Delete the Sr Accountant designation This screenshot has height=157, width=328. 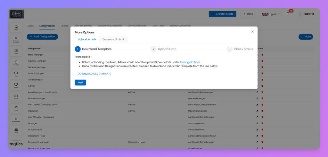262,130
